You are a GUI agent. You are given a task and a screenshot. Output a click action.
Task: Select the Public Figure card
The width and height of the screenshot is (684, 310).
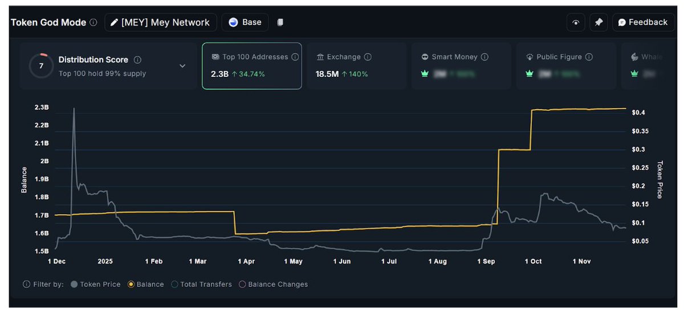(x=566, y=66)
